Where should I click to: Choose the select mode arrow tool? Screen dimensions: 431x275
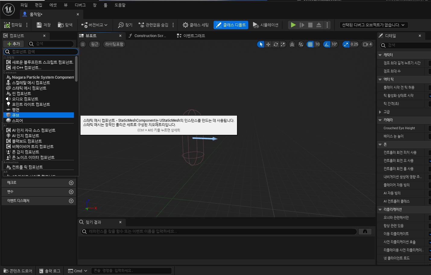coord(261,44)
